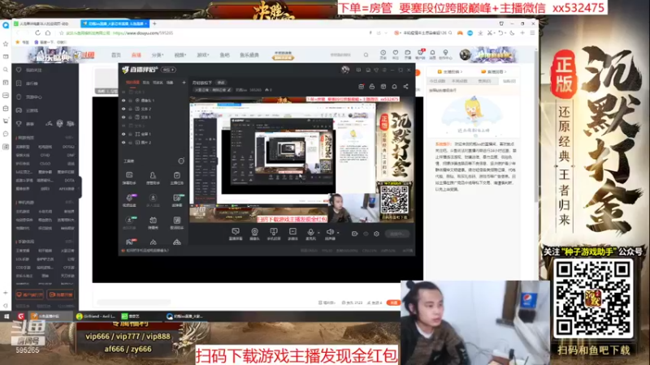Open the camera (摄像头) source button in bottom bar
The image size is (650, 365).
[x=254, y=232]
